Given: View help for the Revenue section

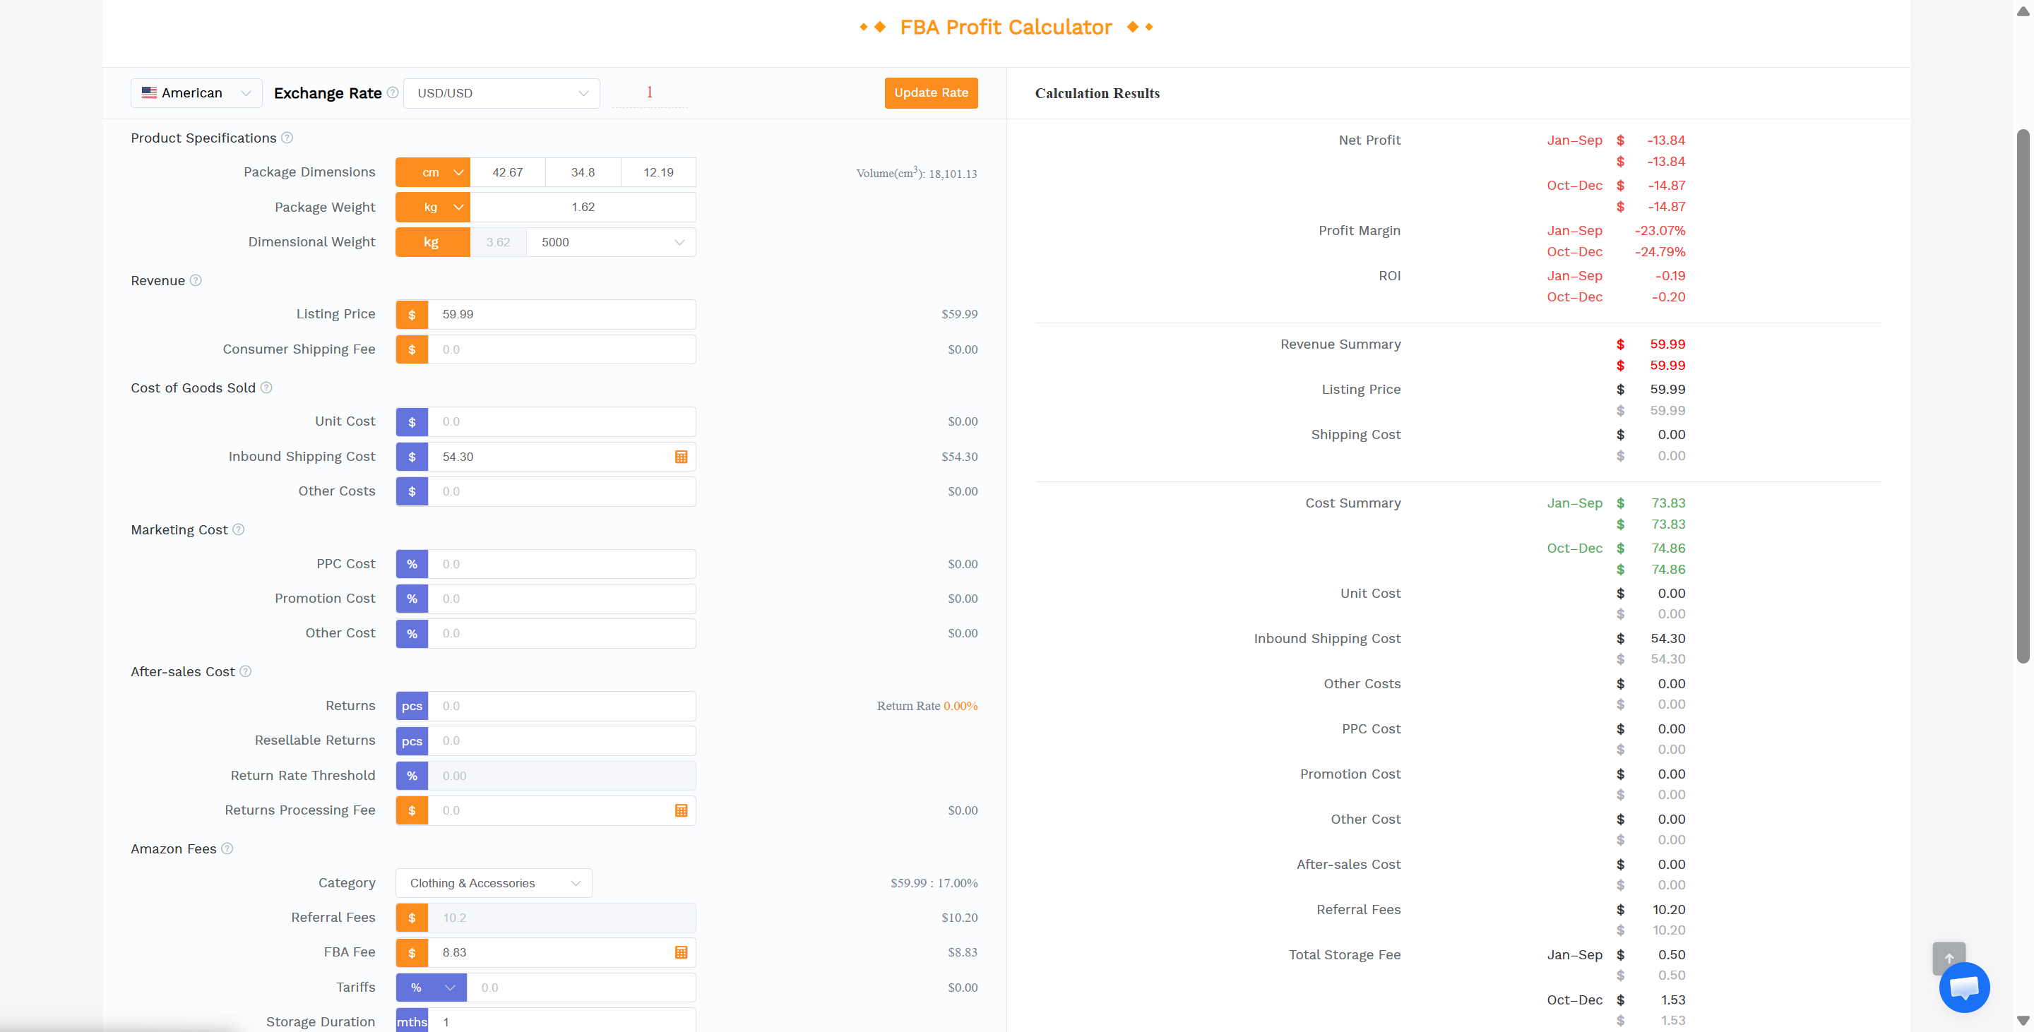Looking at the screenshot, I should 196,280.
